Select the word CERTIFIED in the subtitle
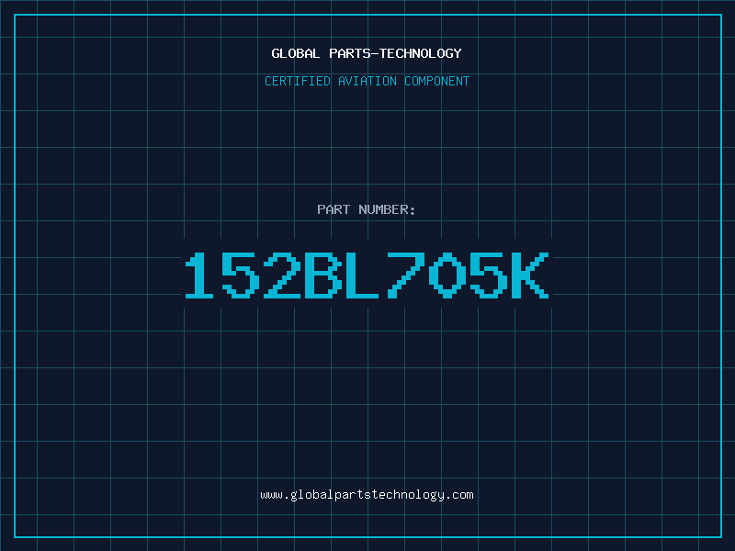735x551 pixels. (x=298, y=81)
